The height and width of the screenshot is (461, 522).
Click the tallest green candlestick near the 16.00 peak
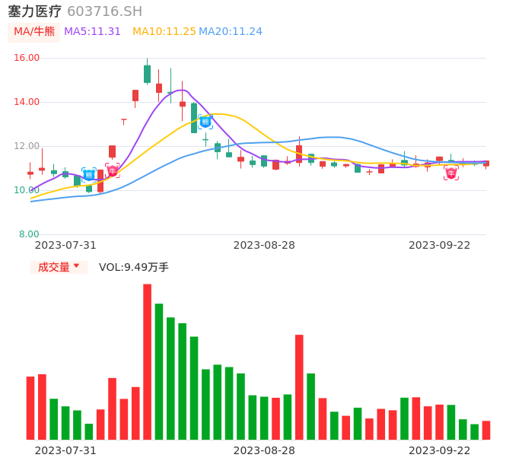coord(147,74)
